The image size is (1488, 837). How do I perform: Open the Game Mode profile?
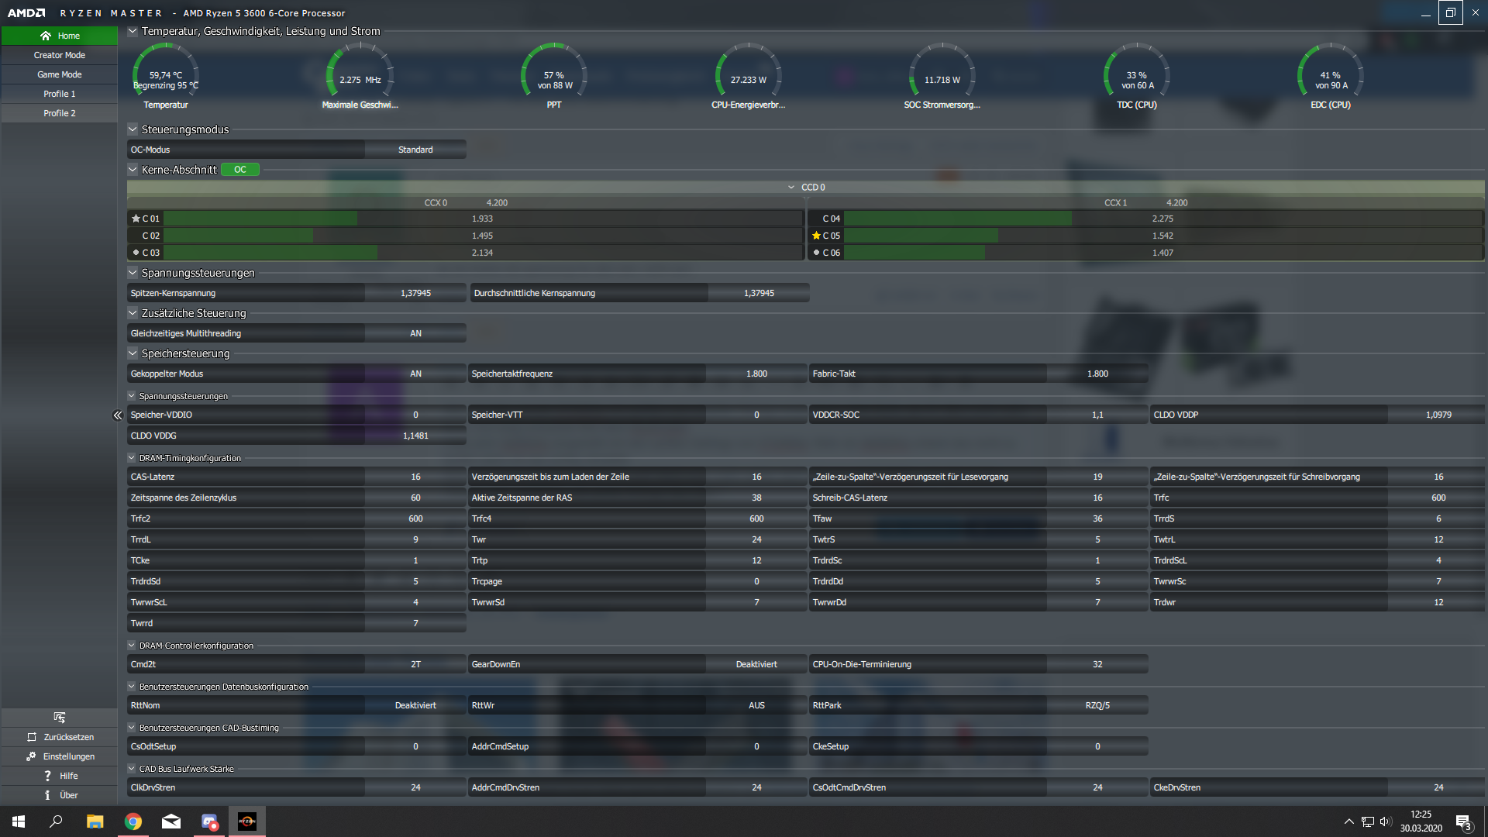[x=60, y=74]
